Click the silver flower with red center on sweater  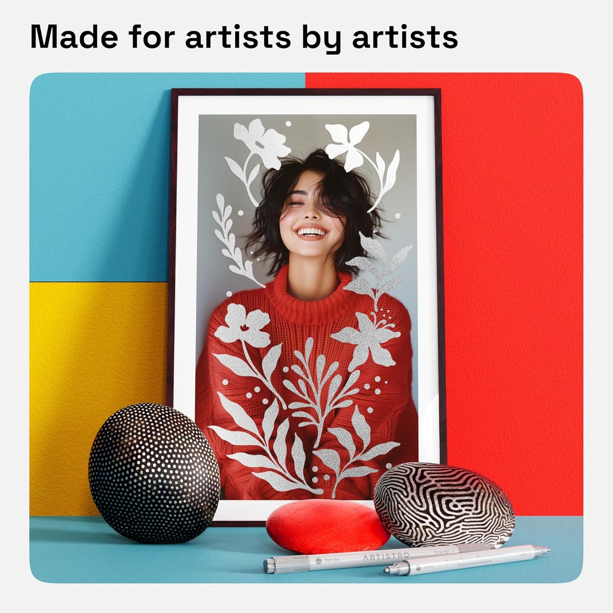pos(243,325)
